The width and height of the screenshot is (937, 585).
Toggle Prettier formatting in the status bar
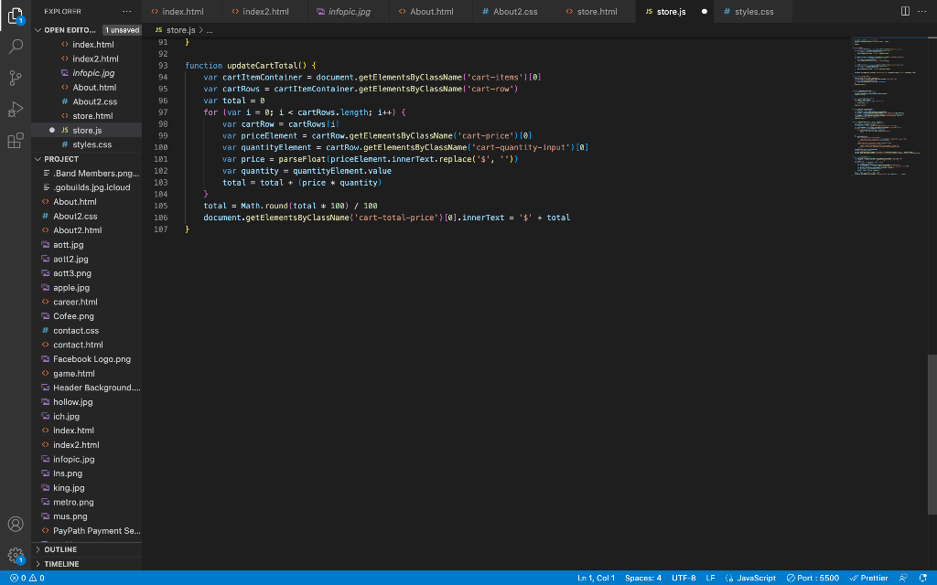coord(869,578)
